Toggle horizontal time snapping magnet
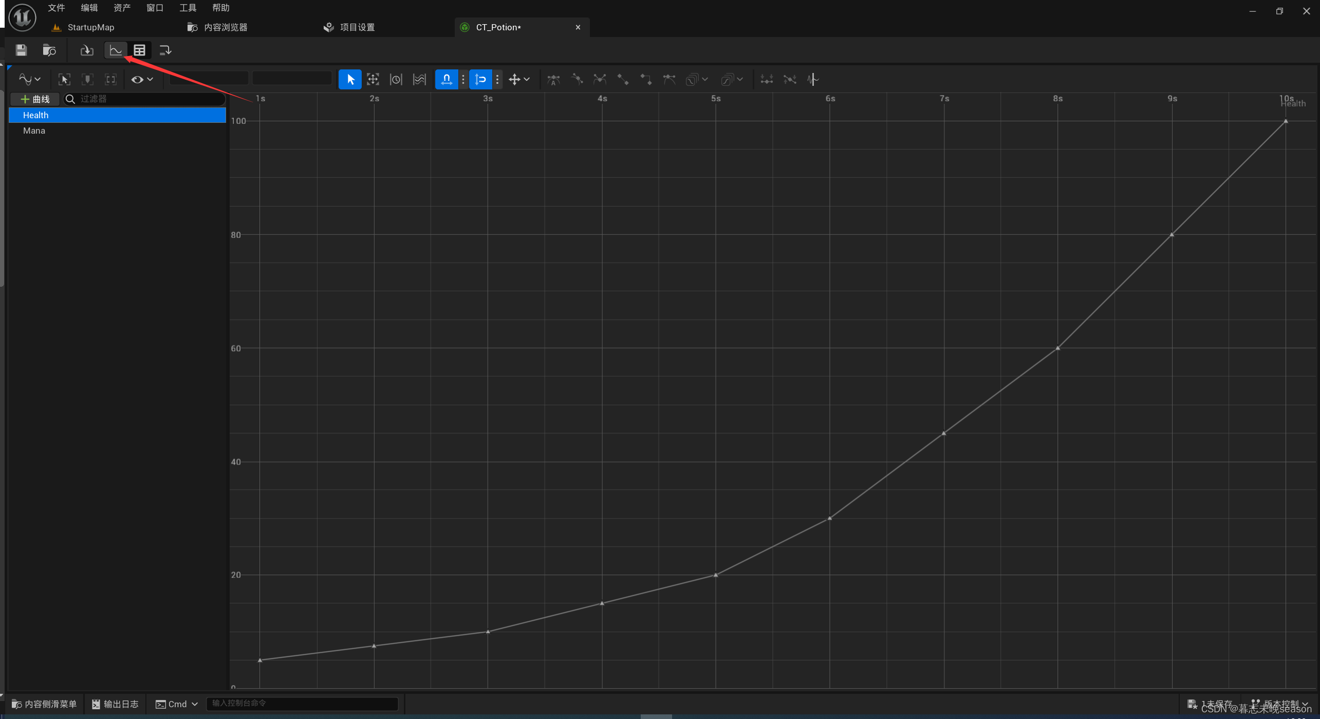Screen dimensions: 1320x719 pos(446,79)
